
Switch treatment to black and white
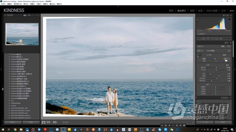pyautogui.click(x=229, y=46)
